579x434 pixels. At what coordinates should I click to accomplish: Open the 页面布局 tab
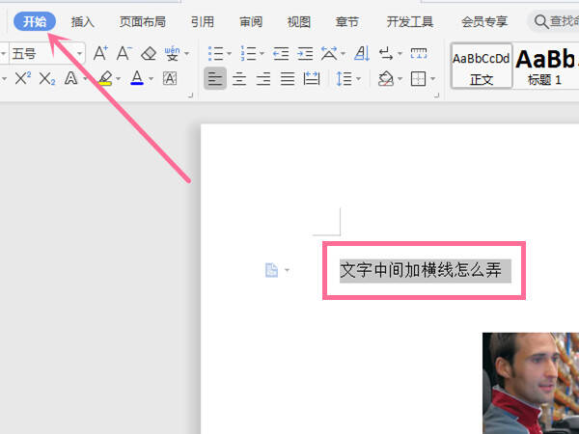[x=142, y=22]
